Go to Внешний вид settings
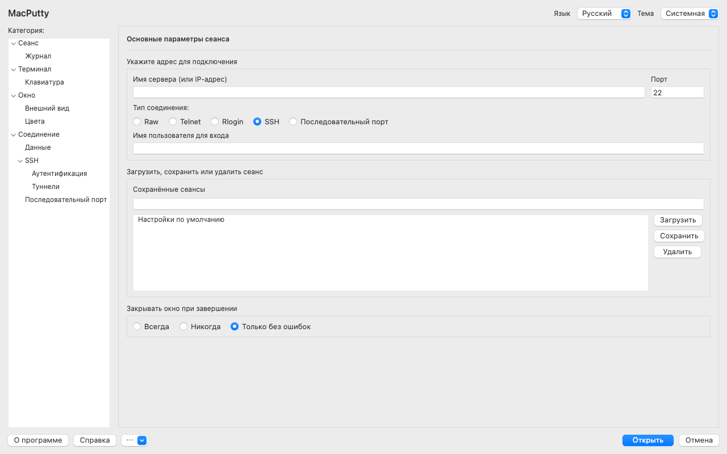The width and height of the screenshot is (727, 454). [47, 108]
